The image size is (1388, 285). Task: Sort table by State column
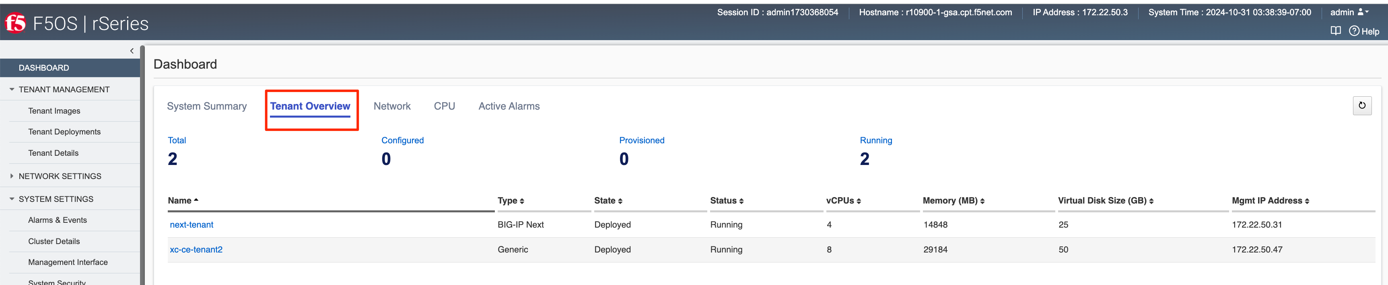click(608, 201)
